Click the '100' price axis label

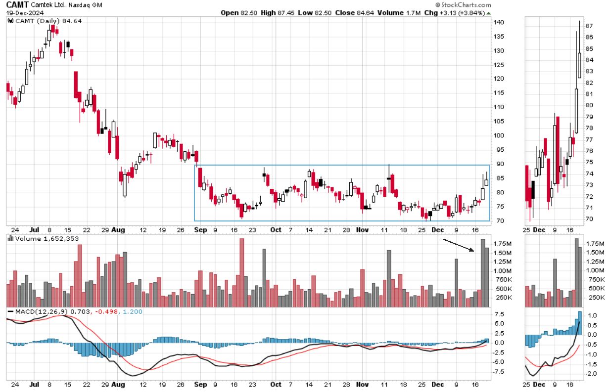(498, 135)
